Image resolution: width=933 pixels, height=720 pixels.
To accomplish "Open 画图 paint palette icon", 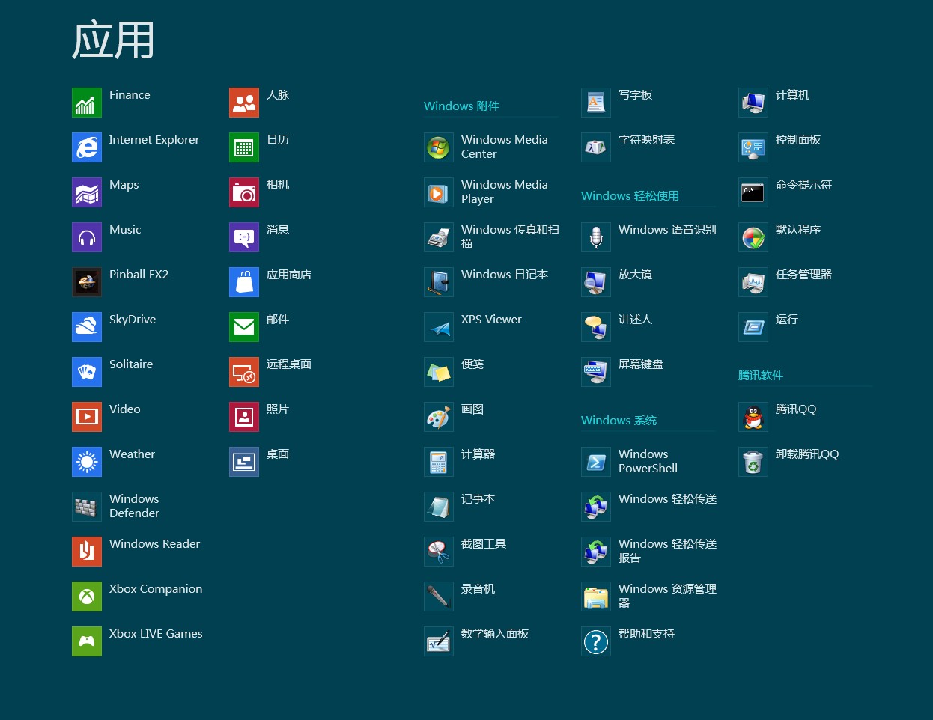I will coord(439,417).
